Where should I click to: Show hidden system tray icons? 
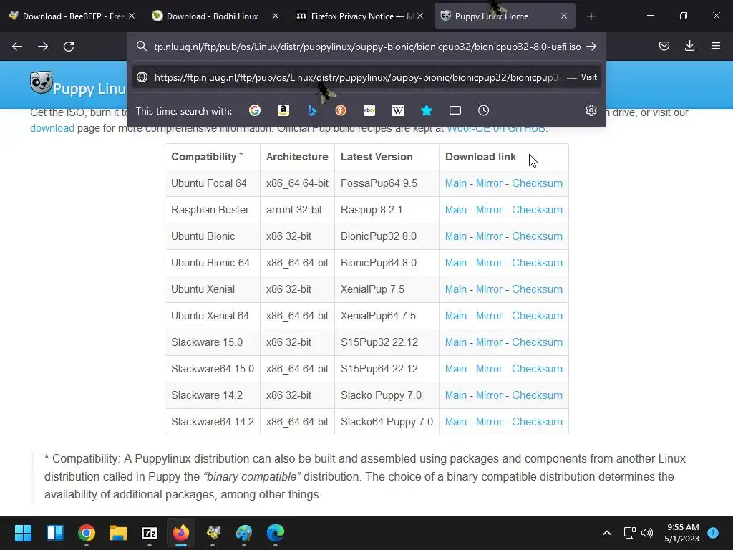click(x=607, y=533)
